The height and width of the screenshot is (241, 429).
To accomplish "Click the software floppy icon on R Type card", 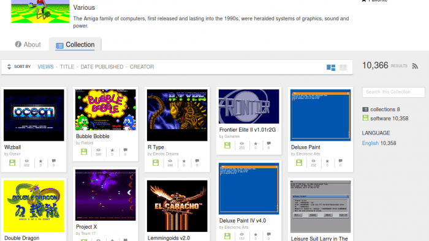I will point(156,163).
